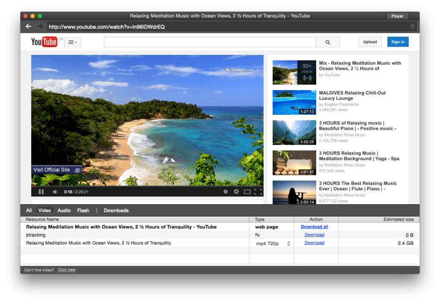440x303 pixels.
Task: Select the ptracking resource row
Action: (x=220, y=235)
